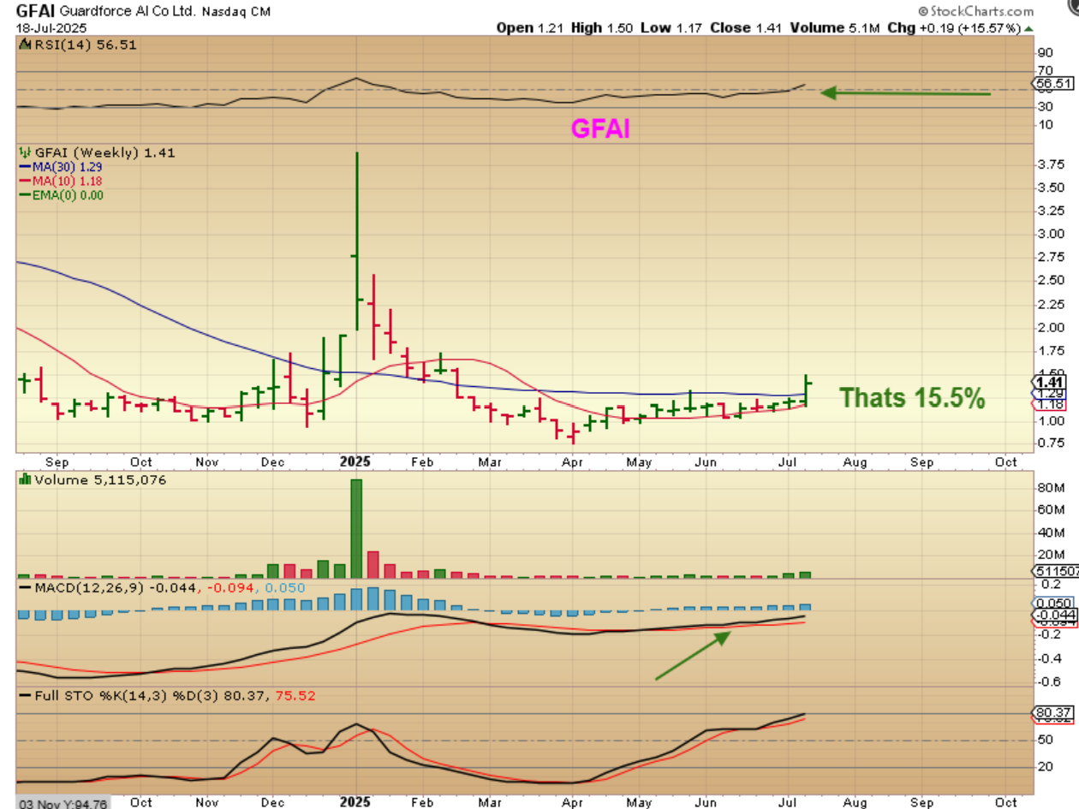Click the January 2025 price spike bar
This screenshot has width=1079, height=809.
[x=355, y=241]
